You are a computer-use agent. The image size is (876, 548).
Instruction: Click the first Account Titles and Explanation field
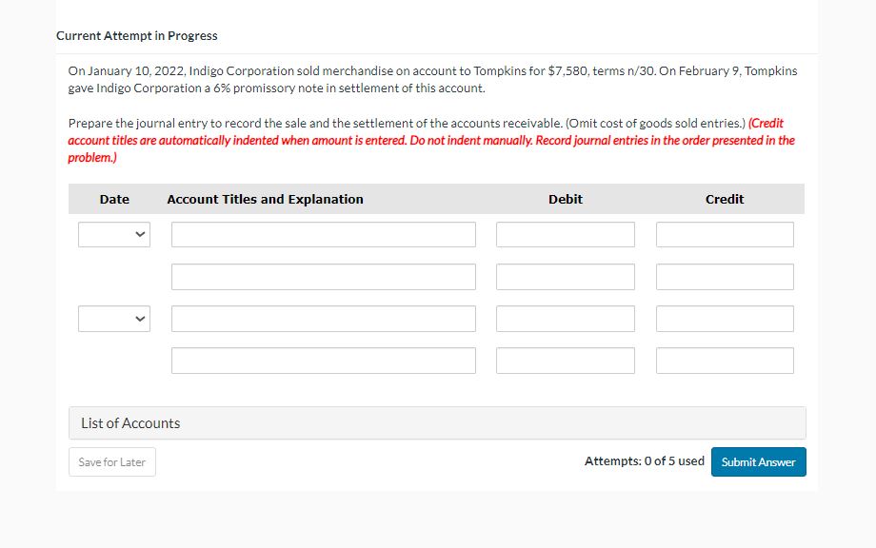(323, 234)
